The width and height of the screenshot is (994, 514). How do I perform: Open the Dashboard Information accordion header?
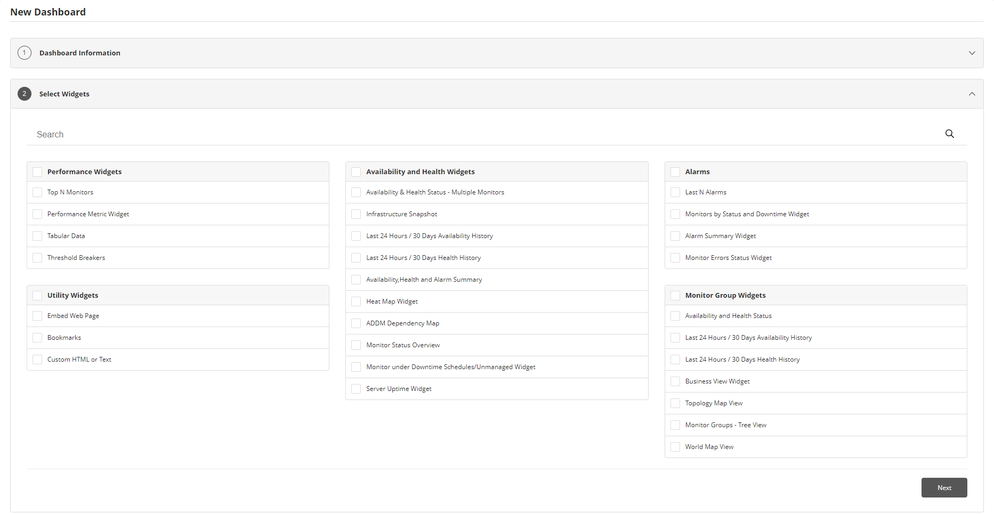click(x=80, y=53)
